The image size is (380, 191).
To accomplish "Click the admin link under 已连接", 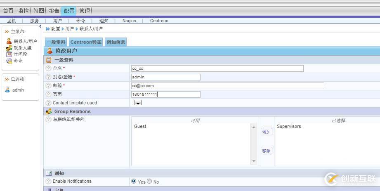I will (18, 90).
